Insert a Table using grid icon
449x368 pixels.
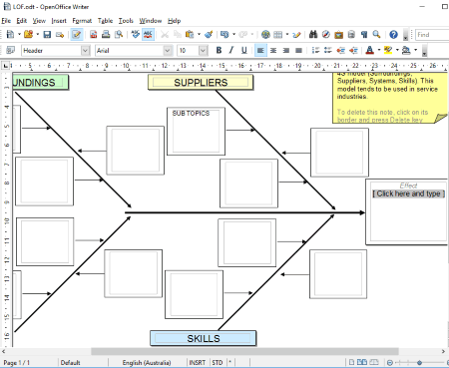[x=277, y=34]
